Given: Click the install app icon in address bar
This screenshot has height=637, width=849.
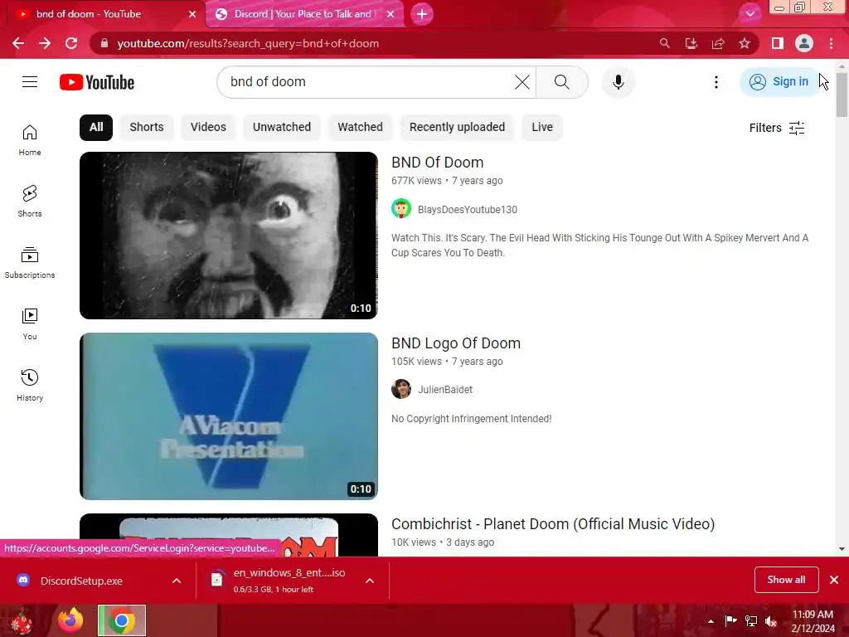Looking at the screenshot, I should coord(691,43).
